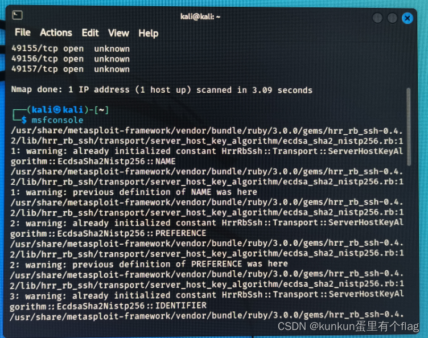Click the line ending EcdsaSha2Nistp256::IDENTIFIER
Screen dimensions: 428x338
pyautogui.click(x=108, y=306)
